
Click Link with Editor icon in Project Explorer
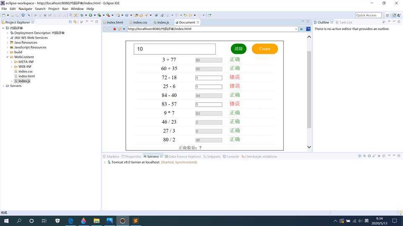click(x=75, y=22)
